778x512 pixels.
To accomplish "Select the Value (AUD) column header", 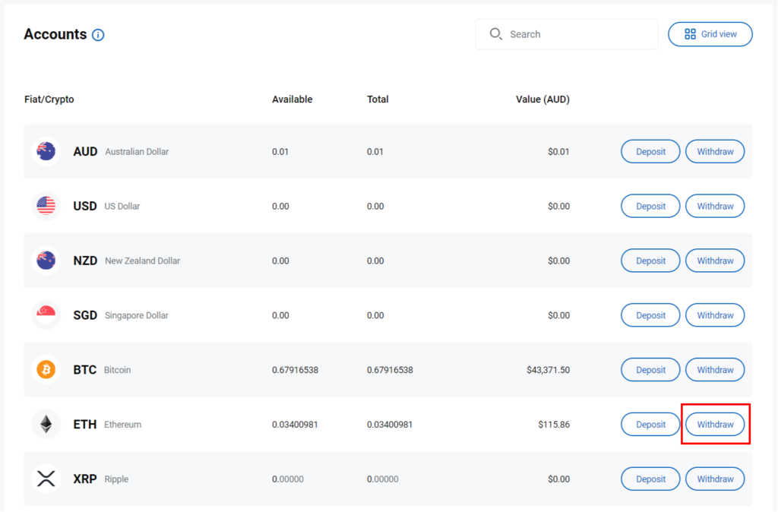I will pos(542,100).
